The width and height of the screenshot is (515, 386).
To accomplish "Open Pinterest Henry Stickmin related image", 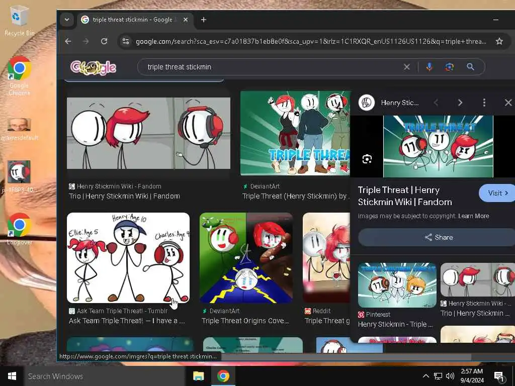I will tap(397, 285).
